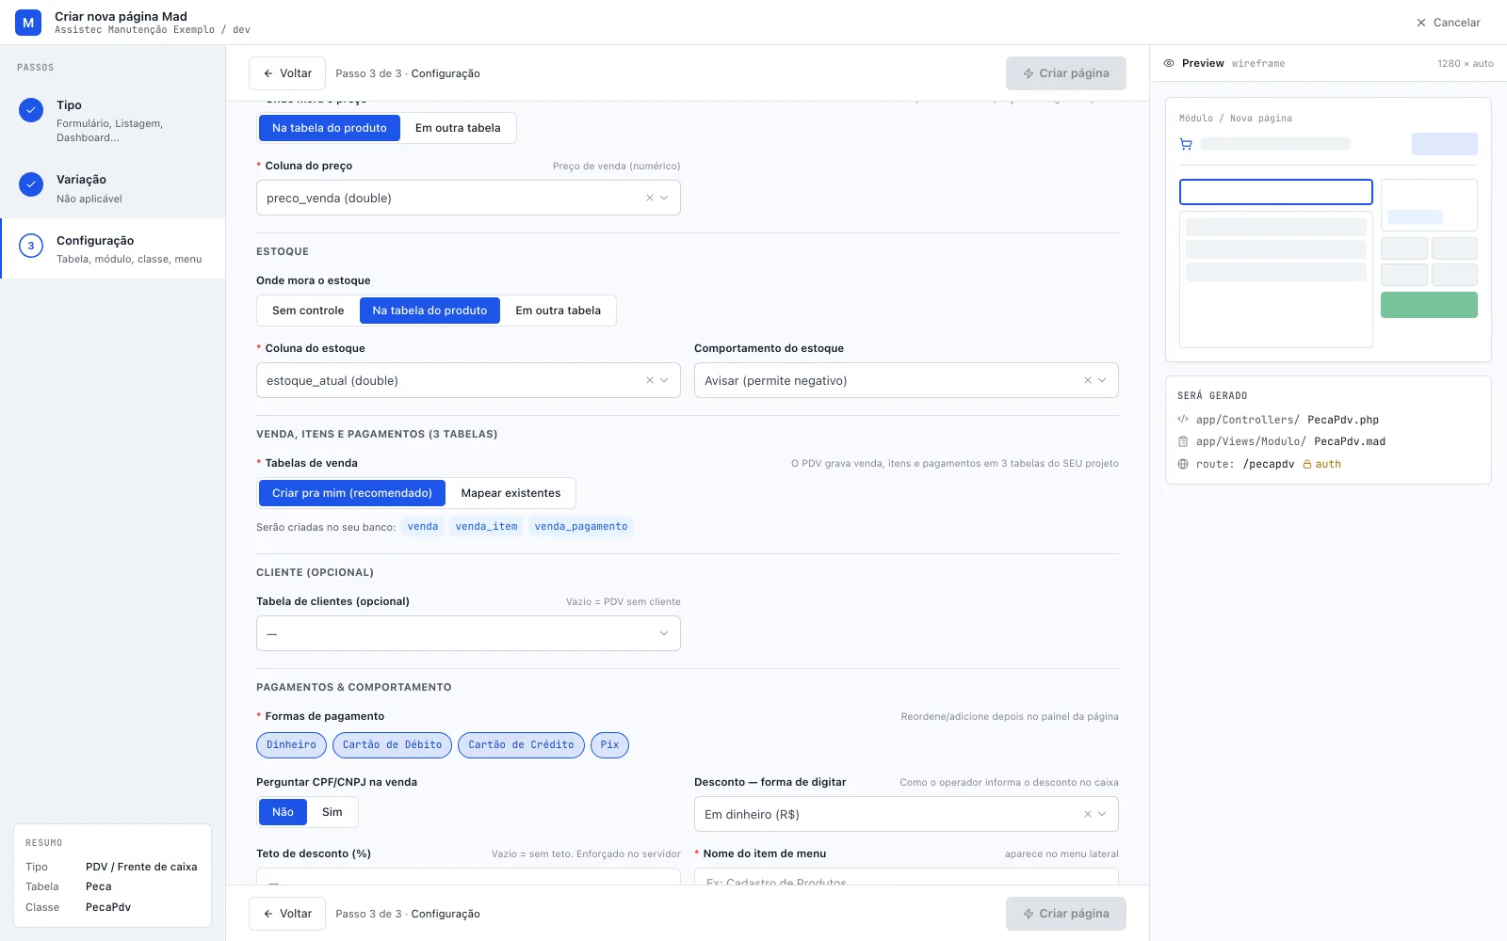
Task: Click the lock icon beside auth
Action: click(1307, 464)
